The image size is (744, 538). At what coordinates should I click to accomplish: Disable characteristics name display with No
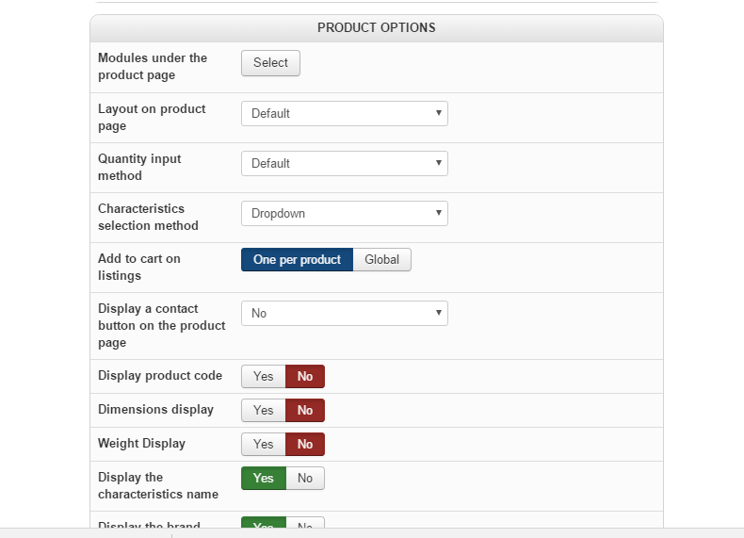tap(305, 479)
